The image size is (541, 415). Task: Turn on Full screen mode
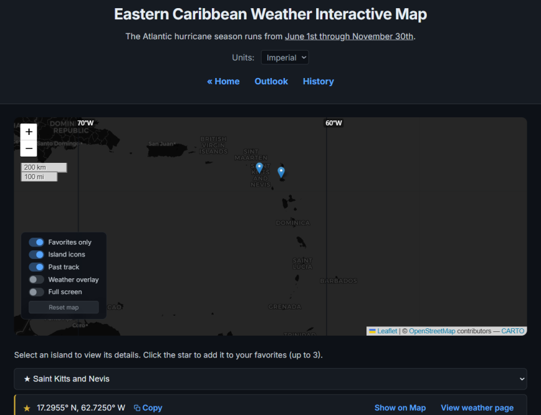point(37,291)
